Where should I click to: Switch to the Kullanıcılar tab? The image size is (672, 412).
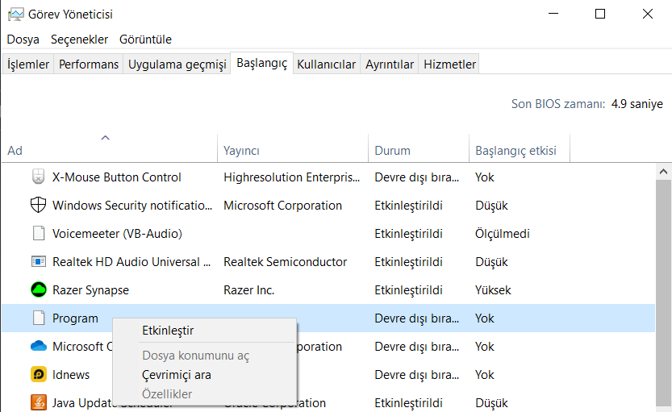coord(326,65)
